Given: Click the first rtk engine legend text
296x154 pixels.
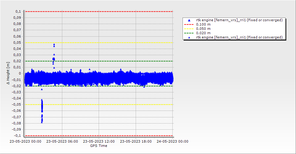Looking at the screenshot, I should pyautogui.click(x=239, y=20).
